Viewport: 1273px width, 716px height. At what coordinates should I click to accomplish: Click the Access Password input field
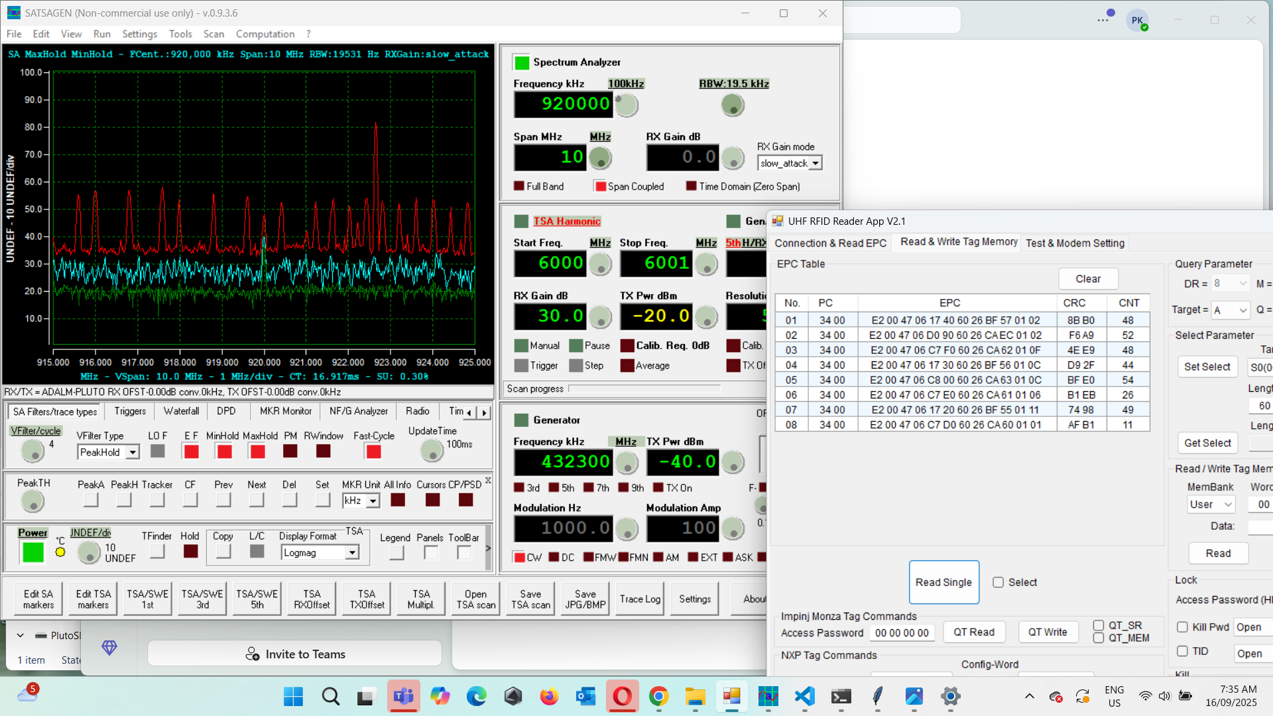(902, 632)
